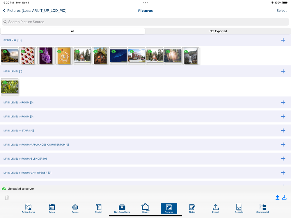Add picture to MAIN LEVEL [1] section
The width and height of the screenshot is (291, 218).
click(283, 72)
